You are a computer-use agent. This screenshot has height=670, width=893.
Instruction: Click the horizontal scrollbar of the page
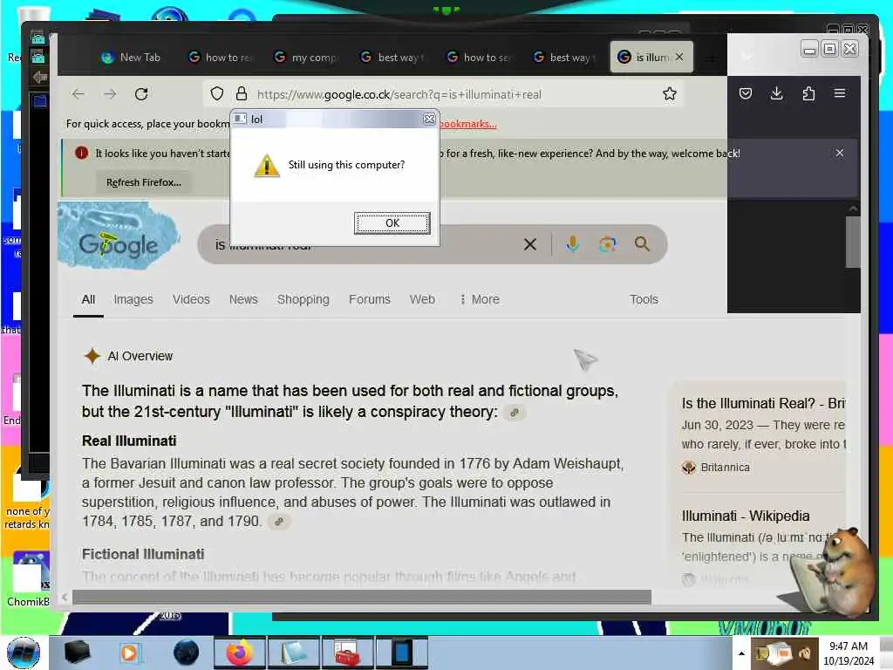click(x=362, y=597)
